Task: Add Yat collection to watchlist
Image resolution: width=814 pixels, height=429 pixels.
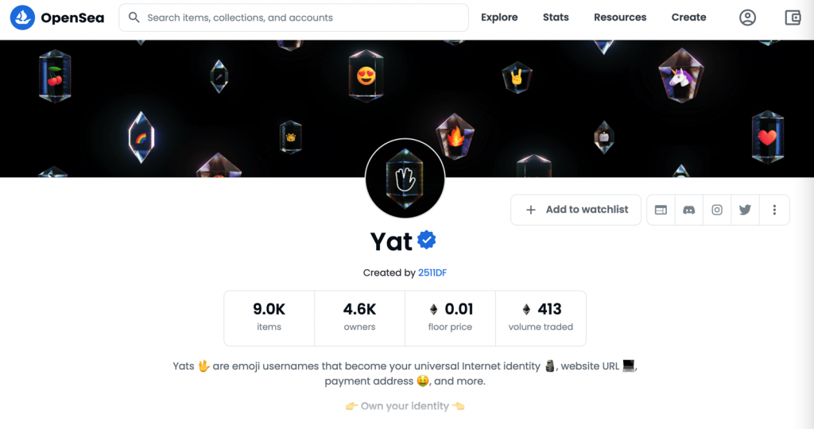Action: click(576, 210)
